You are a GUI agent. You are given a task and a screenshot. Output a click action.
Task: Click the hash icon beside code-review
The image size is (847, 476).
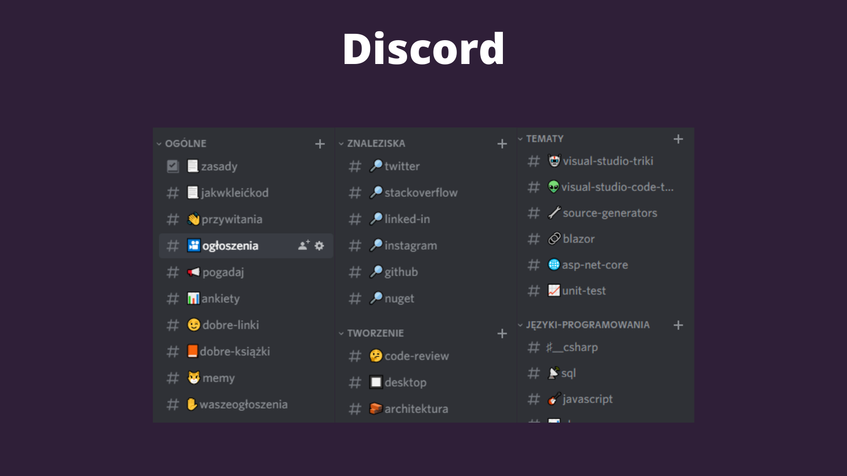pos(355,356)
